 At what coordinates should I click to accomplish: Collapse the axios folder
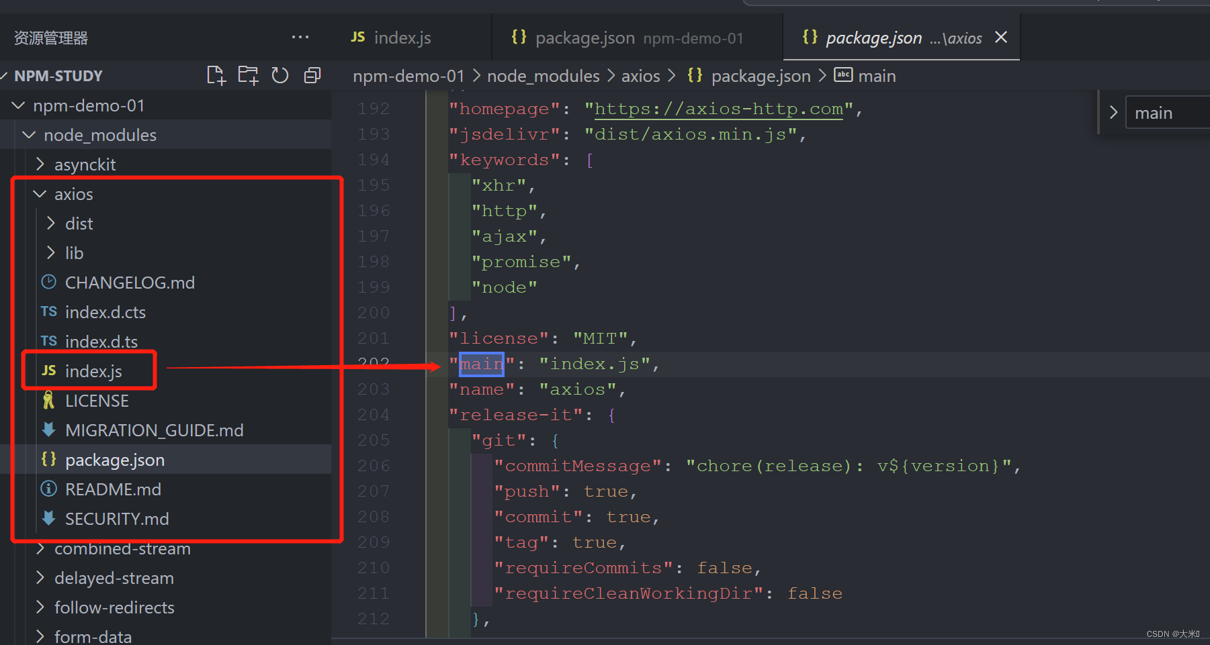pyautogui.click(x=40, y=194)
